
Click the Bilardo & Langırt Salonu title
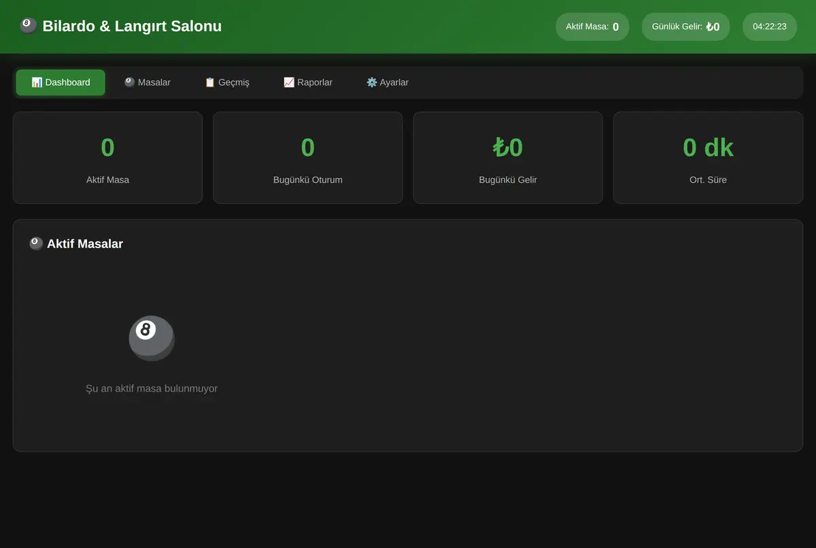(132, 27)
